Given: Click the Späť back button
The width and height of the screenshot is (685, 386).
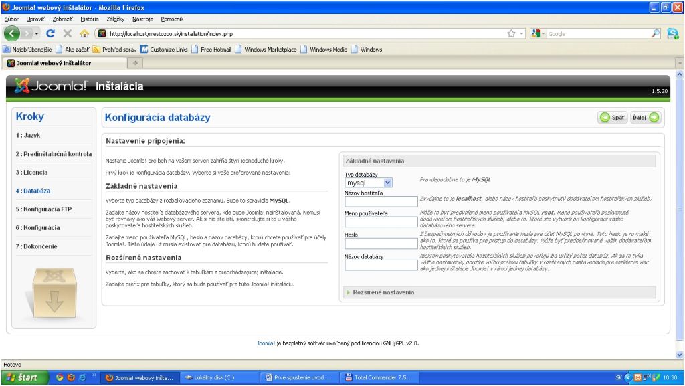Looking at the screenshot, I should pyautogui.click(x=613, y=118).
